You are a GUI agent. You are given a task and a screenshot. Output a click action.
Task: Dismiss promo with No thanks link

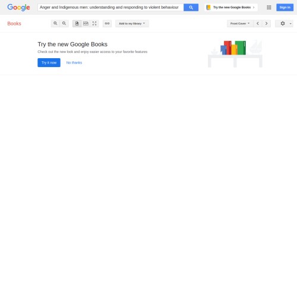[74, 62]
